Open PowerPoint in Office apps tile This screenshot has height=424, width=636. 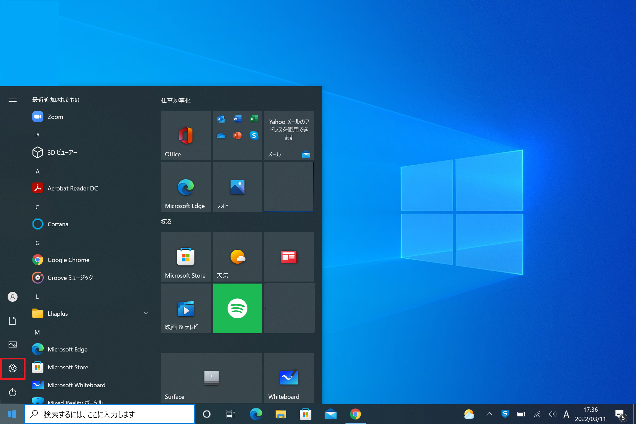coord(237,135)
